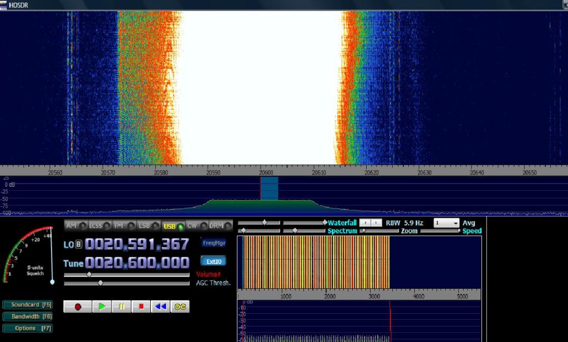Enable CW demodulation mode
Image resolution: width=568 pixels, height=342 pixels.
coord(192,226)
